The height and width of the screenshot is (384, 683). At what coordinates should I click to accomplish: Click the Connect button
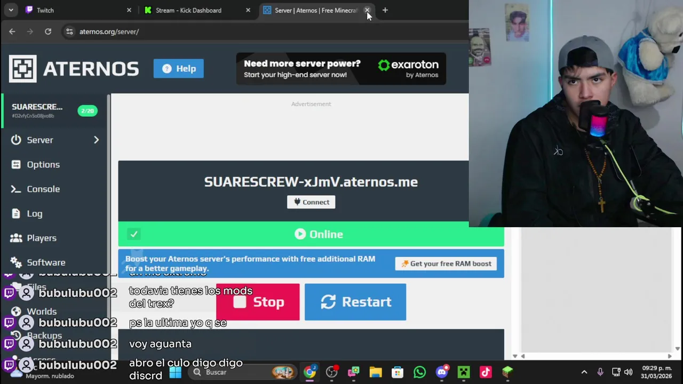[311, 202]
